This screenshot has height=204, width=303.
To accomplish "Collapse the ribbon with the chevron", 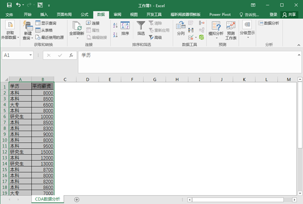I will coord(299,45).
